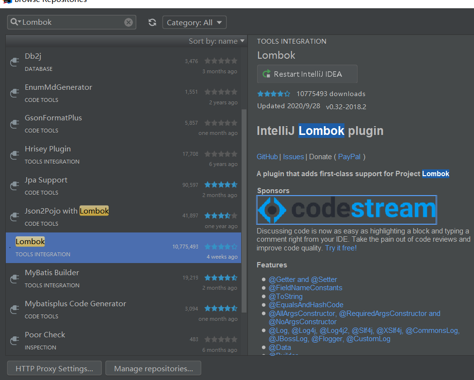Select Hrisey Plugin in the list
This screenshot has height=380, width=474.
123,155
